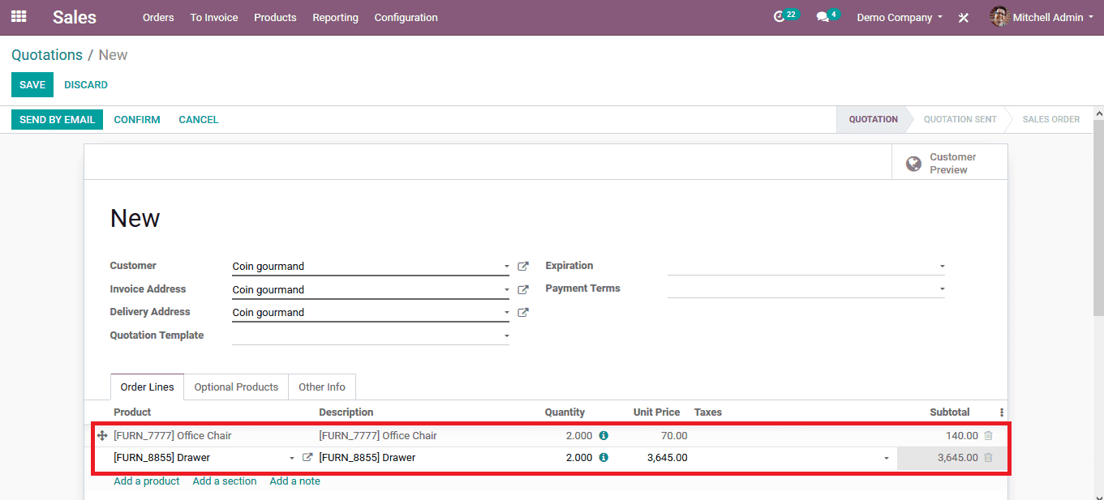
Task: Expand the Customer dropdown arrow
Action: pyautogui.click(x=506, y=266)
